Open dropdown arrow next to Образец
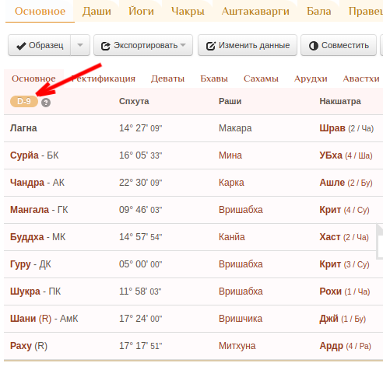 tap(80, 45)
